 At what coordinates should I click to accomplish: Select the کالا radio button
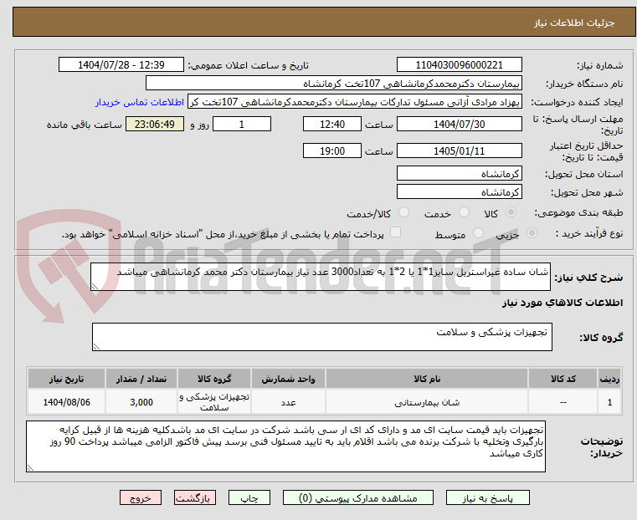pyautogui.click(x=511, y=212)
